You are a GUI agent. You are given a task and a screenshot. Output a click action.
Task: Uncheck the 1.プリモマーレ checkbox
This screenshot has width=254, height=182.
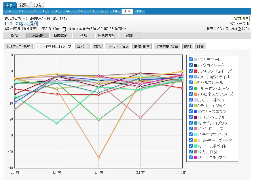click(x=191, y=59)
